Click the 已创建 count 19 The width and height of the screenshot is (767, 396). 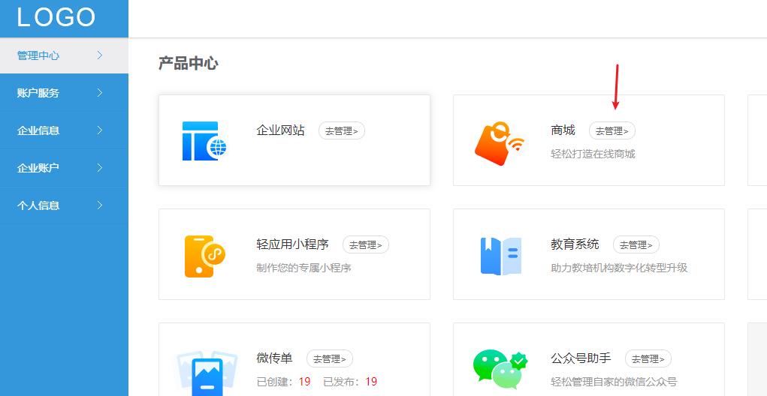tap(305, 382)
